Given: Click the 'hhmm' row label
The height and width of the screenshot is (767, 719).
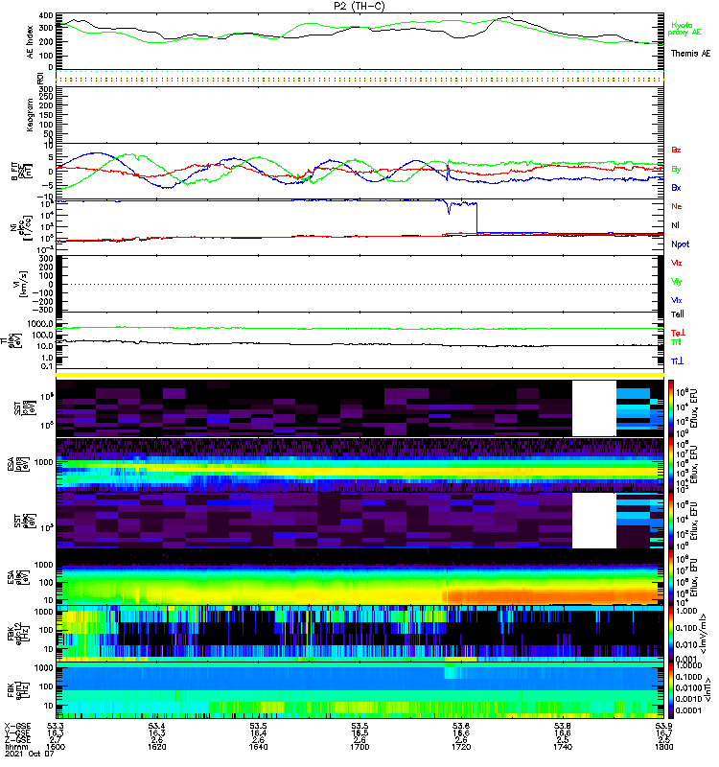Looking at the screenshot, I should tap(14, 747).
